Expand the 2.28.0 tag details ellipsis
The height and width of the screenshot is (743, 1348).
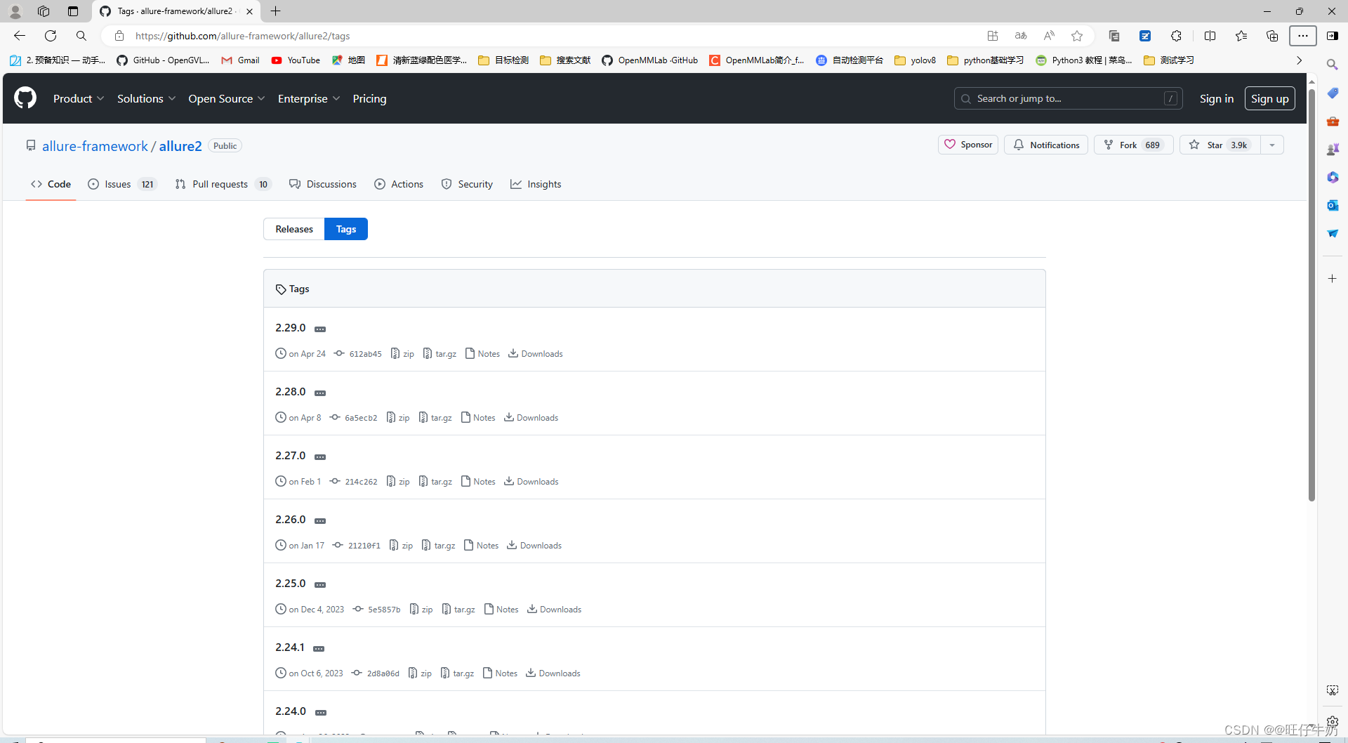(320, 393)
